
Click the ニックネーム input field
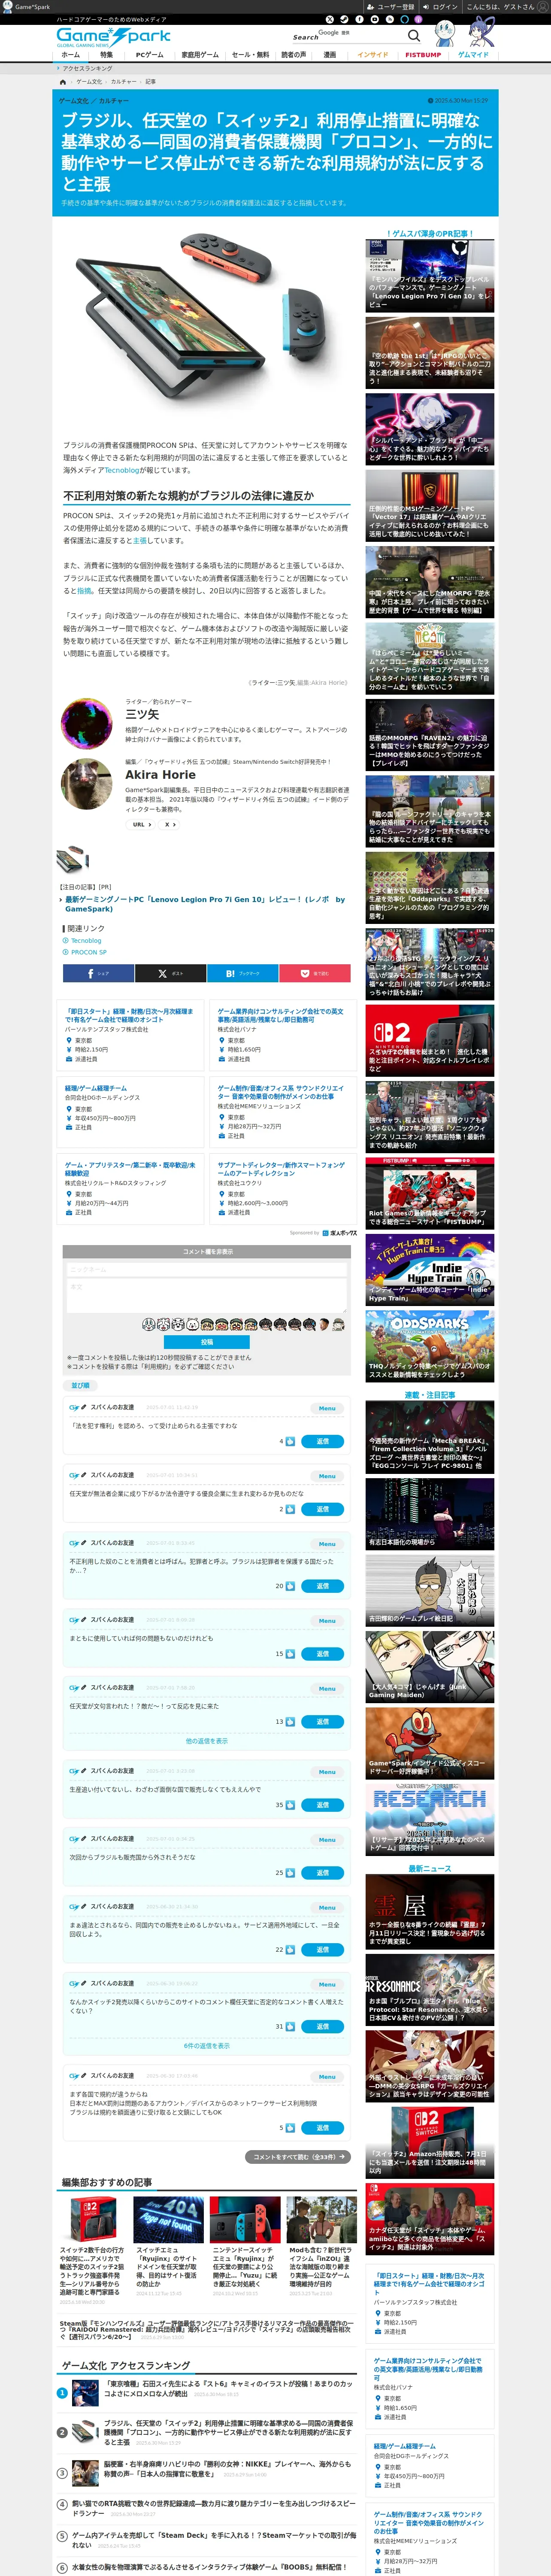[x=207, y=1269]
